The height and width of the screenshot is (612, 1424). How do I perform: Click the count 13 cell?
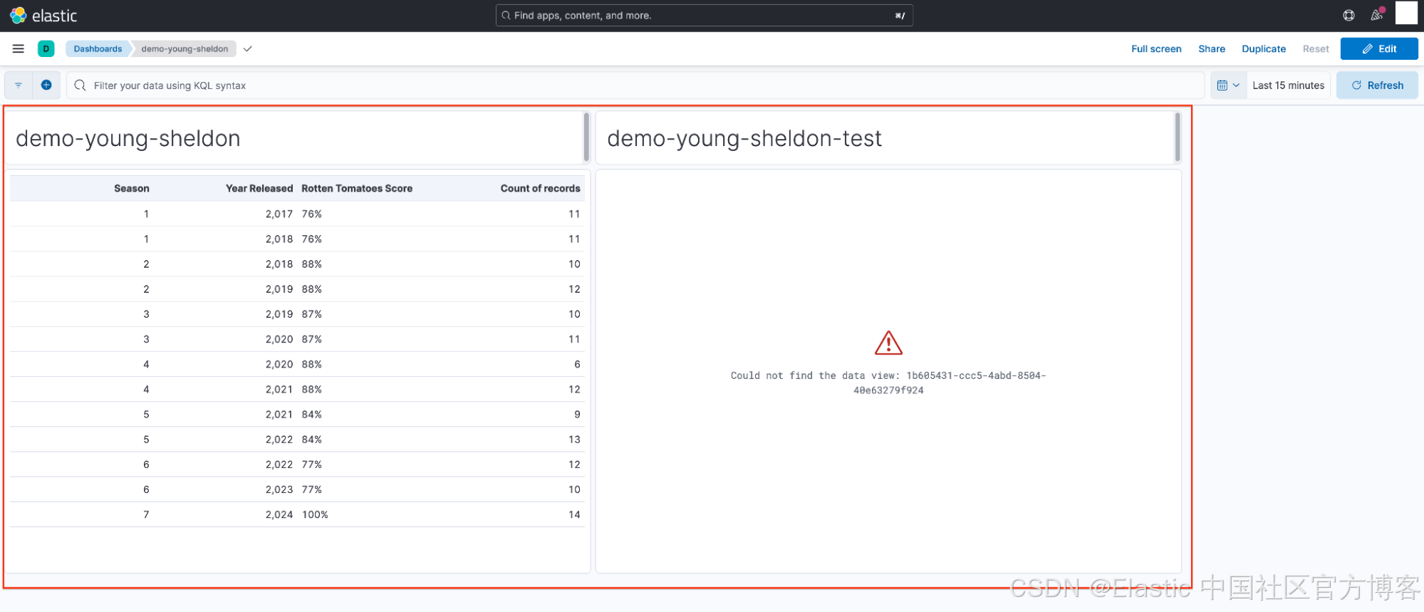pyautogui.click(x=574, y=440)
